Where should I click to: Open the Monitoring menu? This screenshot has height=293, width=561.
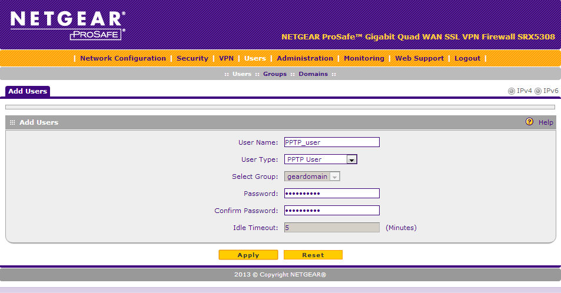click(364, 58)
